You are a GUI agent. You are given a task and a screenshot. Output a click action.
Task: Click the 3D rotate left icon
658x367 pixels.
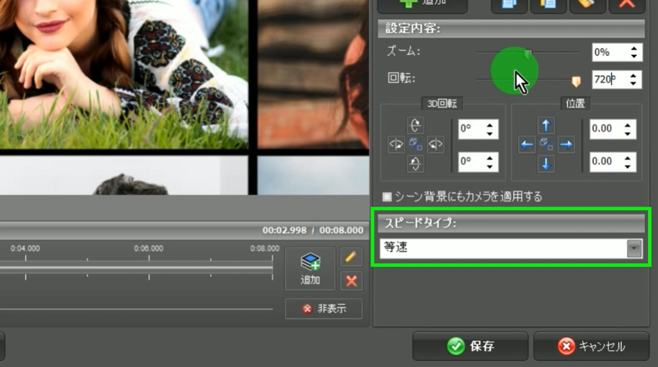396,145
